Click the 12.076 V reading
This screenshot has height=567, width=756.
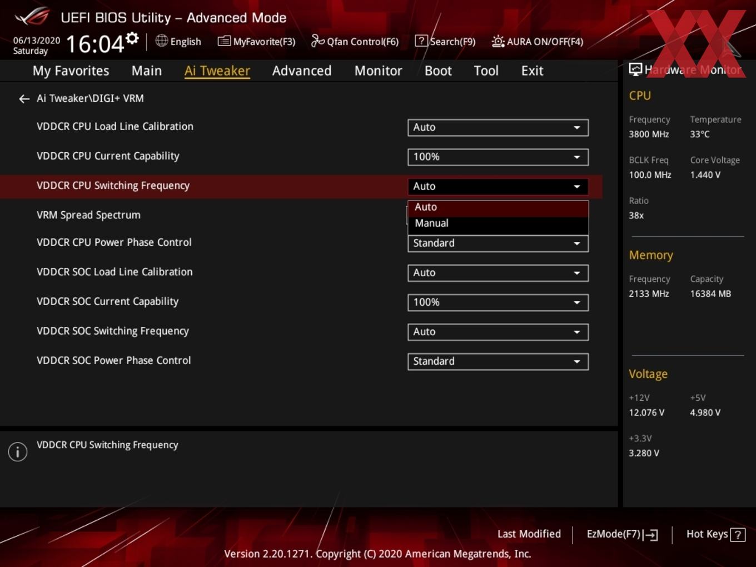tap(646, 413)
